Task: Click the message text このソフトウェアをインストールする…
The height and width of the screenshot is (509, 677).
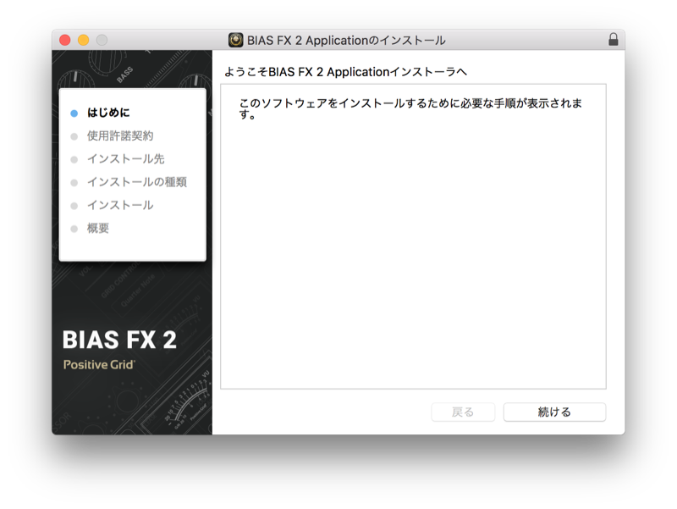Action: [410, 108]
